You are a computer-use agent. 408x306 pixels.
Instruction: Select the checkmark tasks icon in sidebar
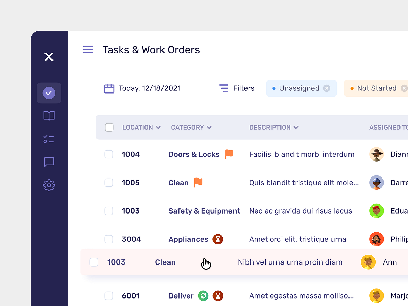[x=49, y=92]
